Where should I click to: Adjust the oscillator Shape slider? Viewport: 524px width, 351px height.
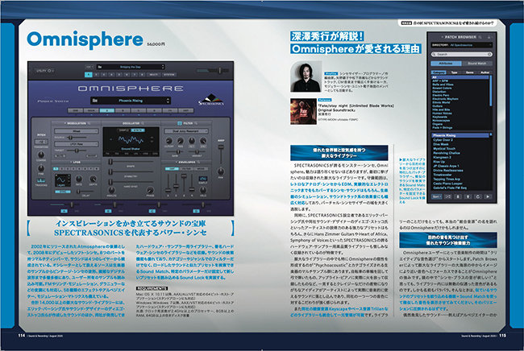[x=131, y=162]
